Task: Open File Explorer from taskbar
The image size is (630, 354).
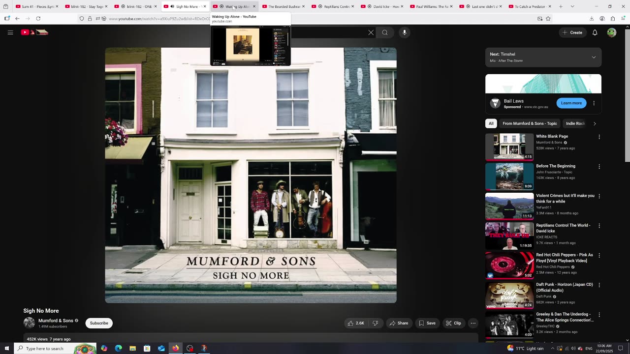Action: pos(133,349)
